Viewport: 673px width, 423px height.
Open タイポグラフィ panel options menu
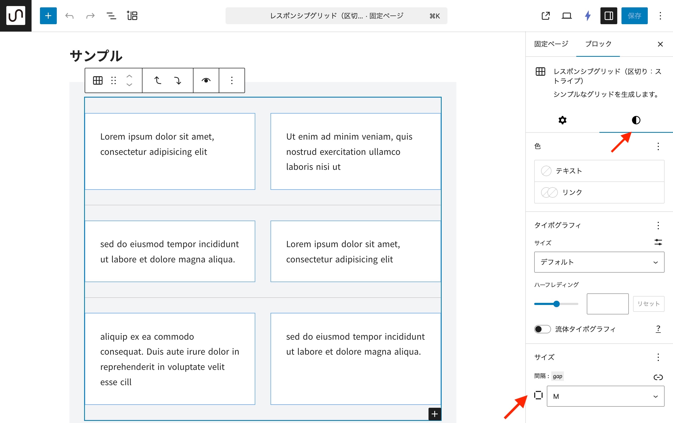[658, 225]
